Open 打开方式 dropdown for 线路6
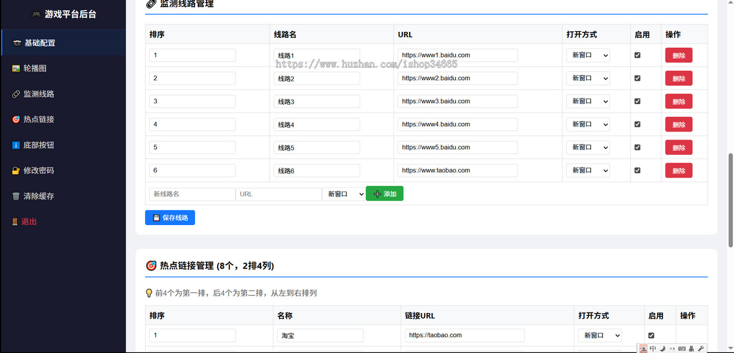 tap(588, 170)
